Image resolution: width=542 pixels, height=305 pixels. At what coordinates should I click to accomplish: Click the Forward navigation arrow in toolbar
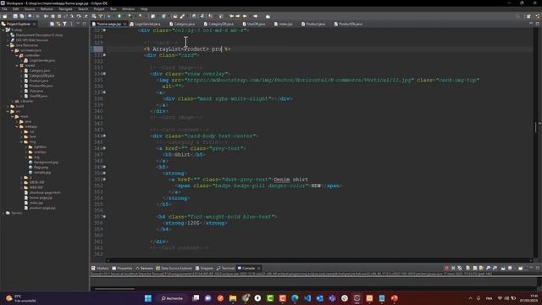[256, 16]
